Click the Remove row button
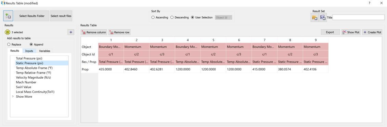The image size is (387, 127). point(119,32)
